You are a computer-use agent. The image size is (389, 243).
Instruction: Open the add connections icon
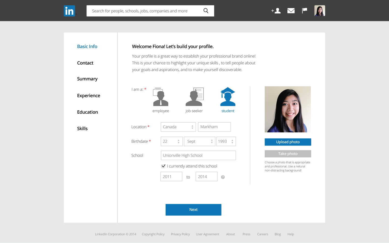point(276,11)
